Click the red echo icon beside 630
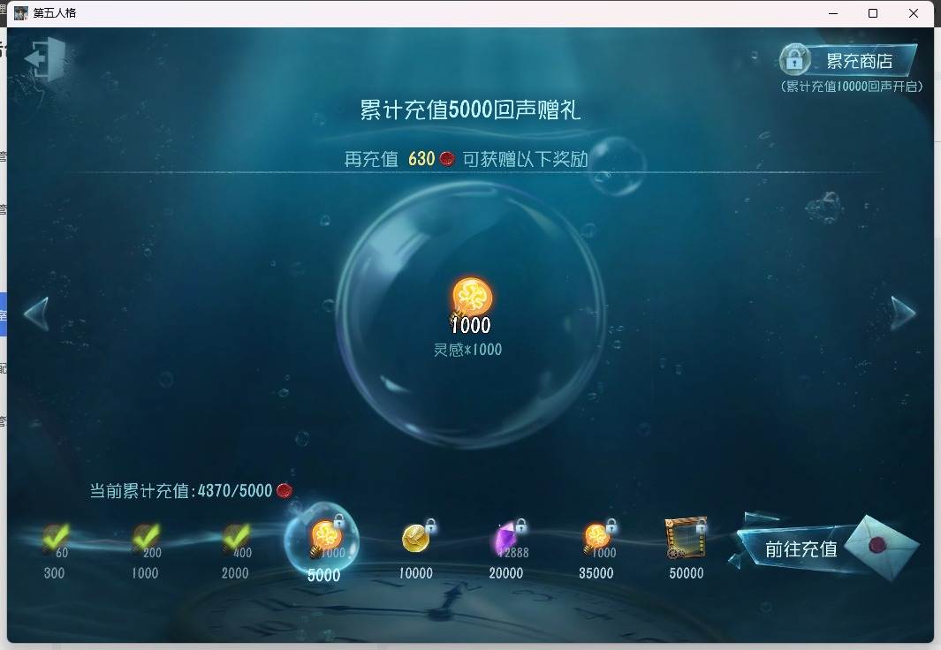This screenshot has width=941, height=650. (447, 159)
